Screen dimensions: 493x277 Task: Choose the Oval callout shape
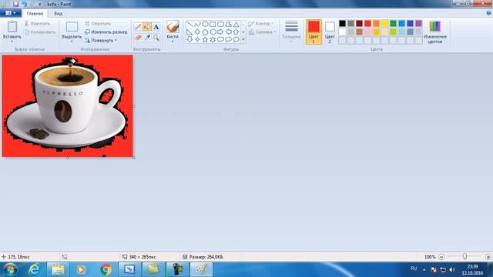[x=228, y=39]
